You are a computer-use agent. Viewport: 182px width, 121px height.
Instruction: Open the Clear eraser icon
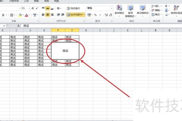click(166, 15)
